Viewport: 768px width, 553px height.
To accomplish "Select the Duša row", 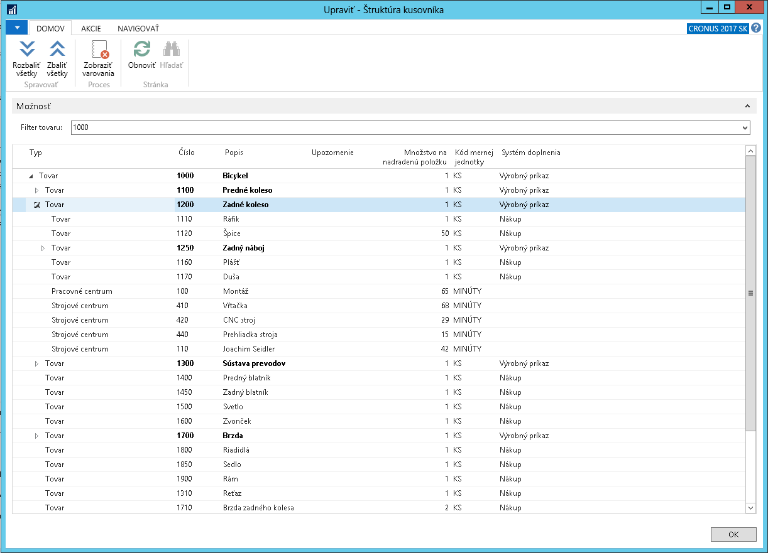I will [x=379, y=277].
